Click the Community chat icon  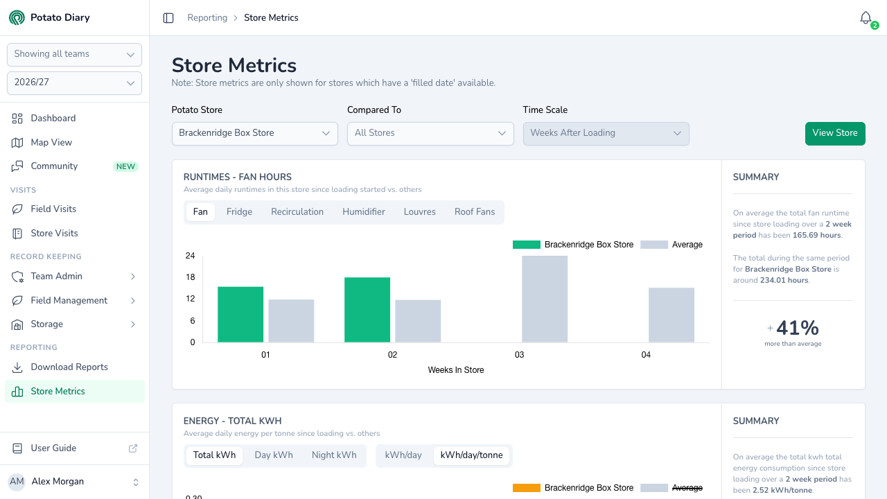17,166
